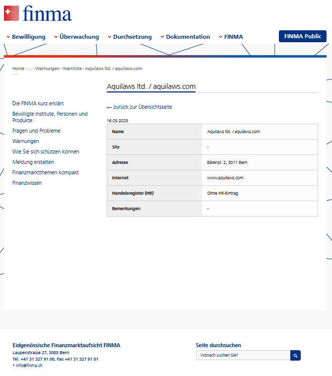
Task: Open the Dokumentation menu
Action: 188,37
